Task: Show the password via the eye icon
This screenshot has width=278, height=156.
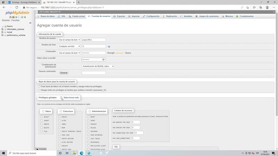Action: click(103, 60)
